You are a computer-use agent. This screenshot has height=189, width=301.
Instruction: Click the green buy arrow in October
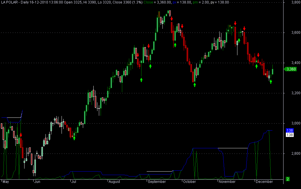pos(195,85)
